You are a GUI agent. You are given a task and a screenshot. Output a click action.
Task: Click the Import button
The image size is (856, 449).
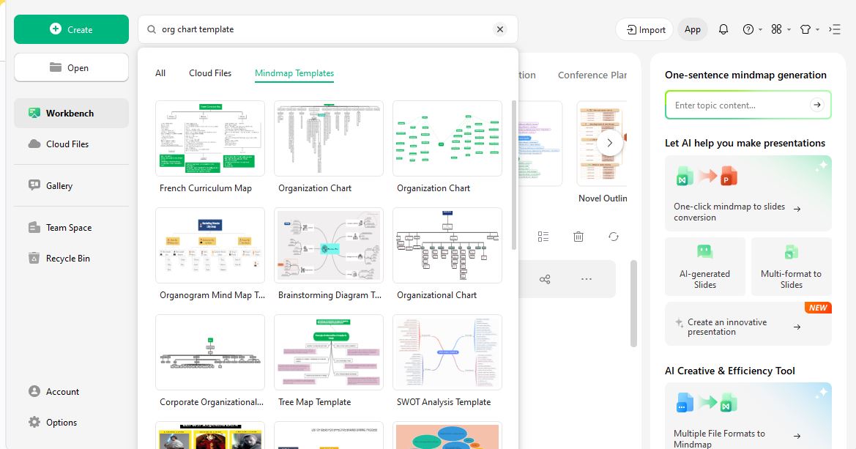(x=645, y=29)
